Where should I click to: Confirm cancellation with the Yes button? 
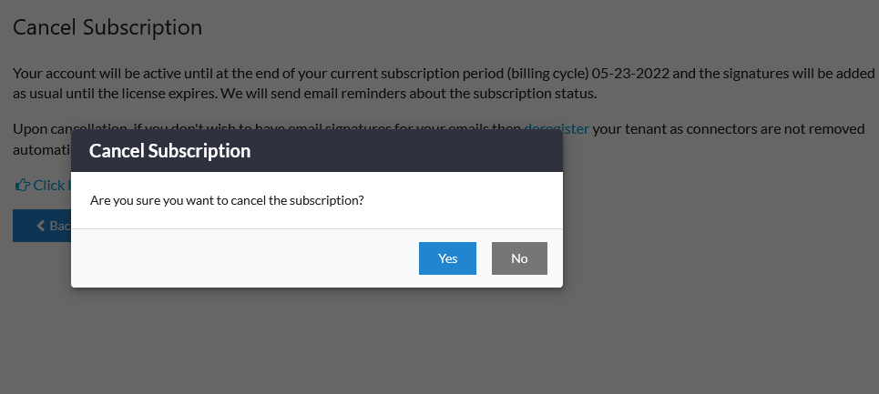pos(447,258)
